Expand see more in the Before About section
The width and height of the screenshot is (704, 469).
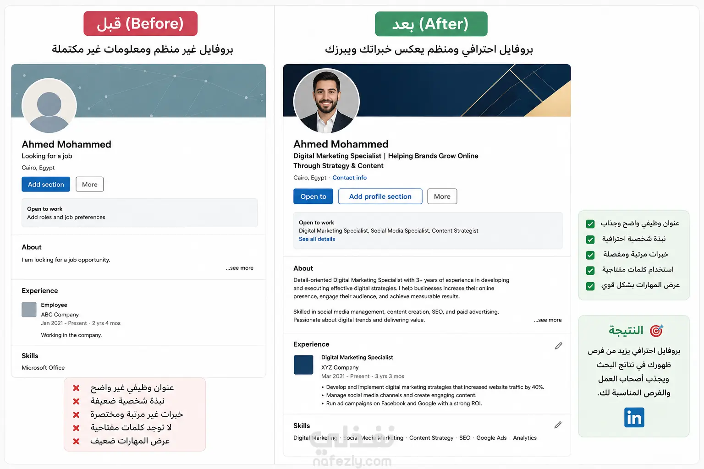point(240,268)
